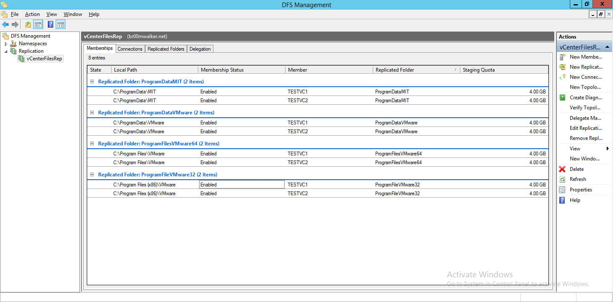Select TESTVC2 row under ProgramDataMIT group
613x302 pixels.
pos(317,101)
